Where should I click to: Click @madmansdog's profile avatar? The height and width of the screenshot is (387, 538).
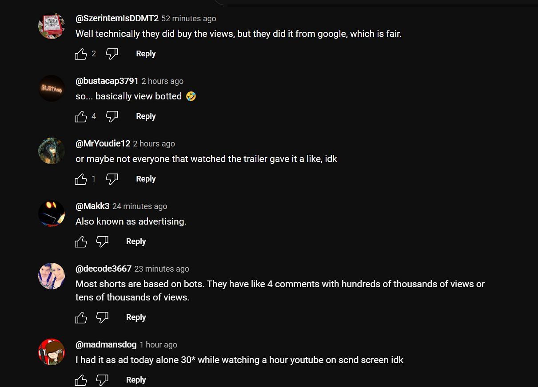(x=52, y=351)
